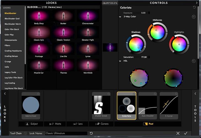Disable the Shutter Streak tool

[109, 94]
